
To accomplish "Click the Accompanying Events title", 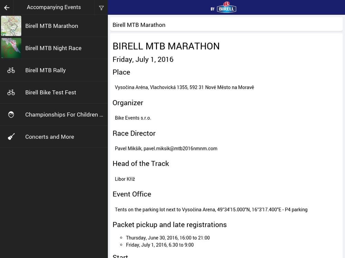I will pyautogui.click(x=54, y=7).
